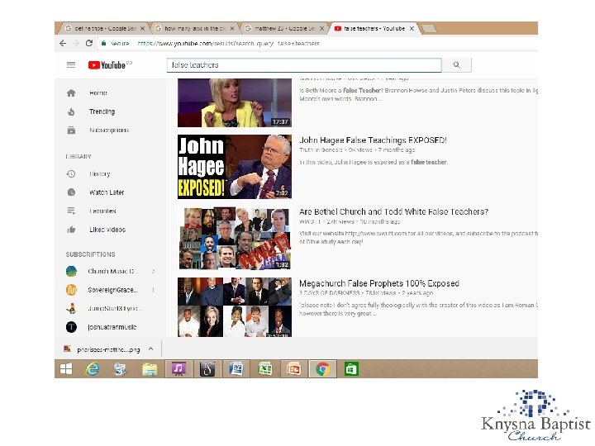This screenshot has width=595, height=446.
Task: Reload the page with the refresh icon
Action: (x=89, y=43)
